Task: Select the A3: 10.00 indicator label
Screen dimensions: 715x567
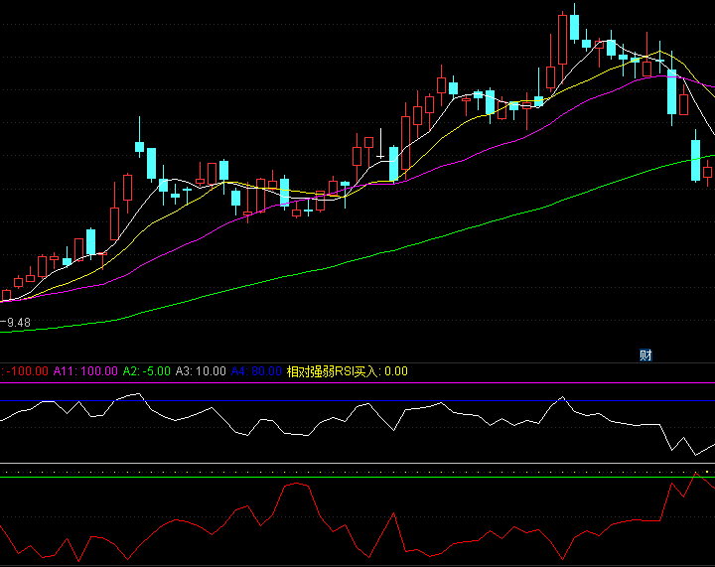Action: click(x=201, y=371)
